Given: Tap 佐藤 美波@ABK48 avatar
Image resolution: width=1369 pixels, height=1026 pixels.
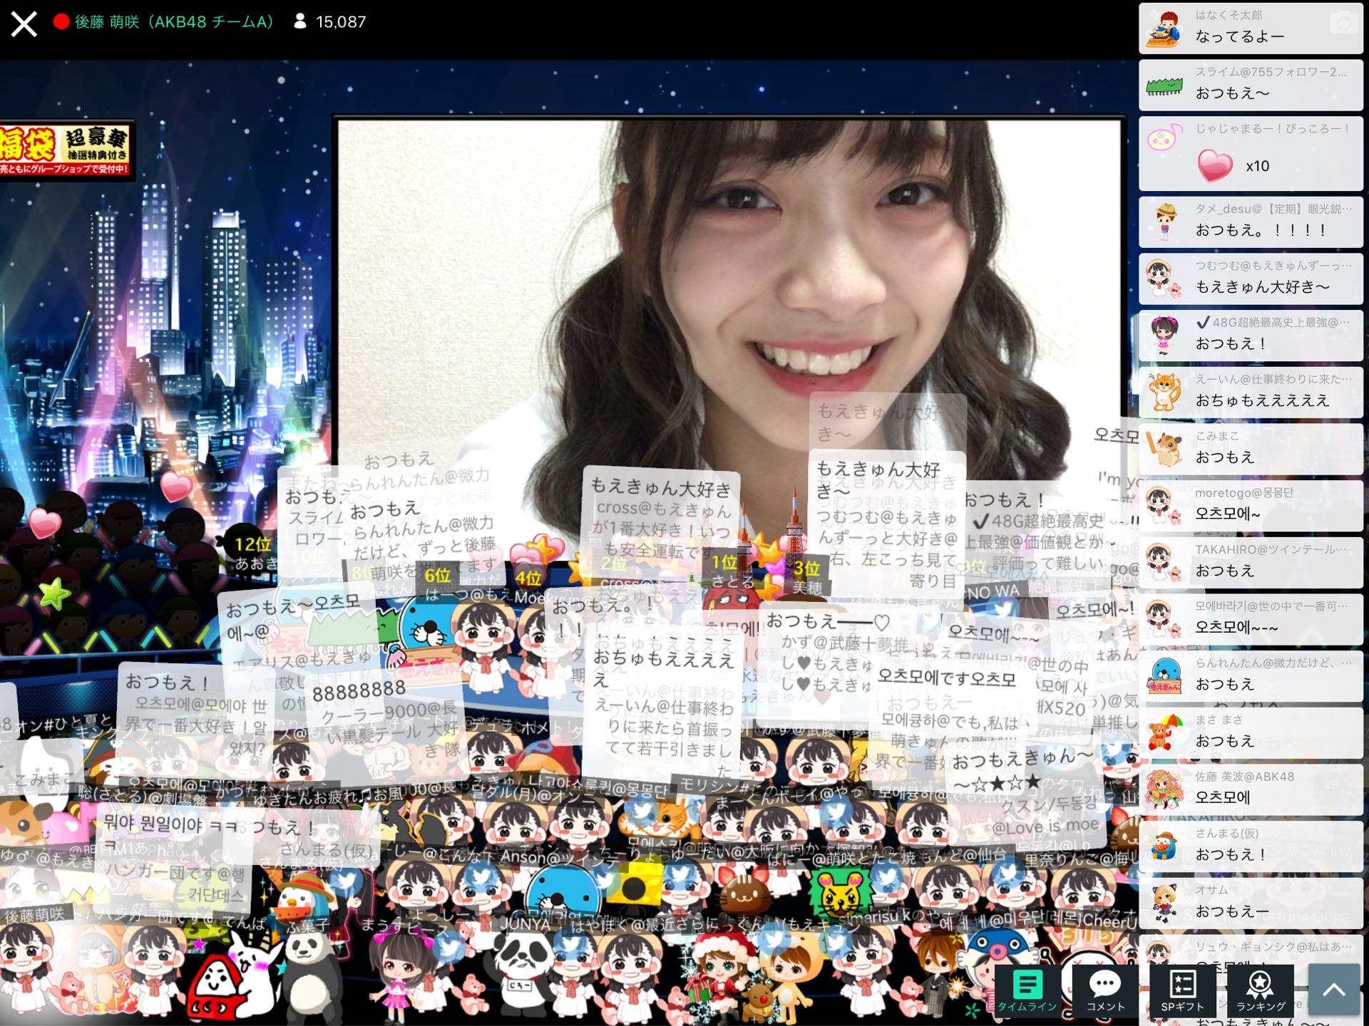Looking at the screenshot, I should [1164, 789].
